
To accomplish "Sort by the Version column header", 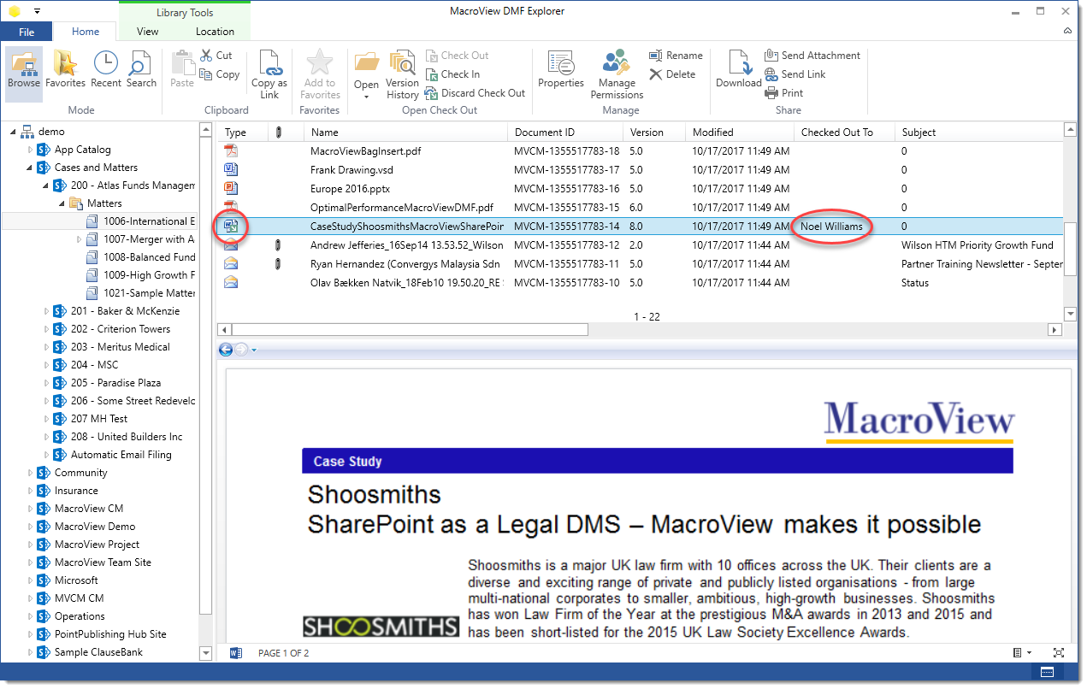I will tap(654, 132).
